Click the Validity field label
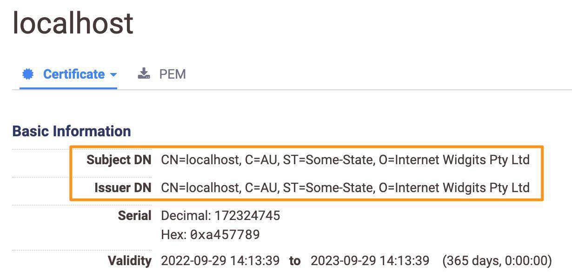The width and height of the screenshot is (572, 280). [129, 260]
